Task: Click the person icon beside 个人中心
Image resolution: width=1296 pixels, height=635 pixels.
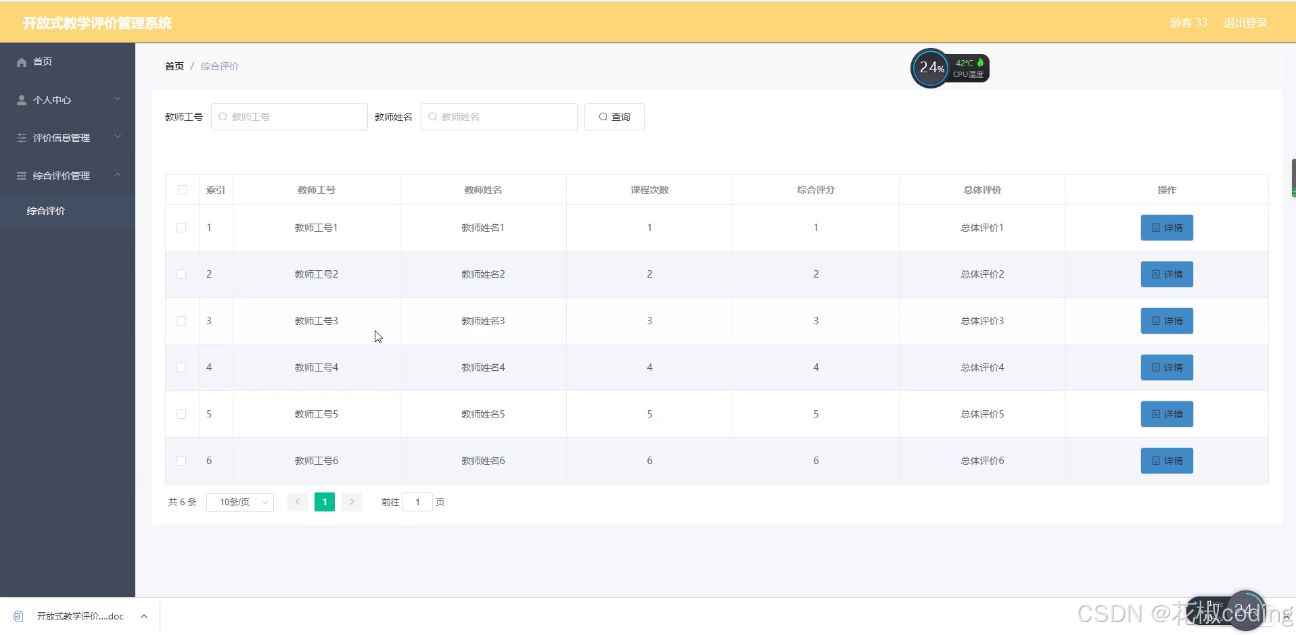Action: (22, 100)
